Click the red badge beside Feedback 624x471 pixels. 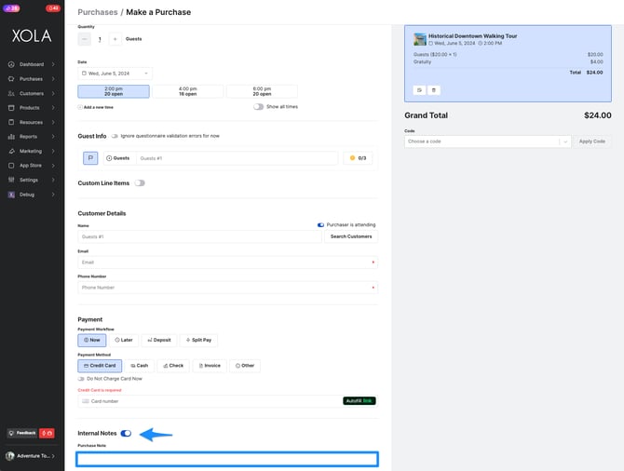47,433
